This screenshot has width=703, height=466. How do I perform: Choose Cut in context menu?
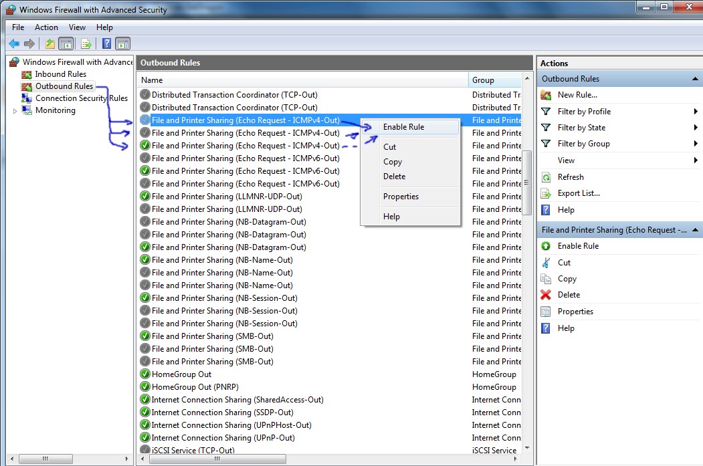pos(411,147)
